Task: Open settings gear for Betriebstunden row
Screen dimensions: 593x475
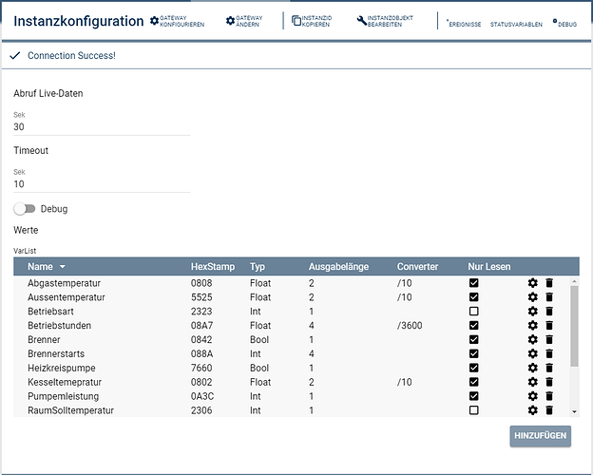Action: click(532, 325)
